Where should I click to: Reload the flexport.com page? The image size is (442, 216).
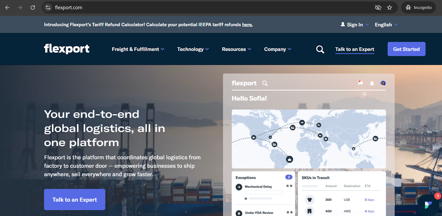[33, 7]
